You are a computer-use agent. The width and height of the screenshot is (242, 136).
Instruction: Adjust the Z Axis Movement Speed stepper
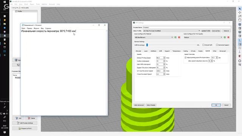(164, 74)
